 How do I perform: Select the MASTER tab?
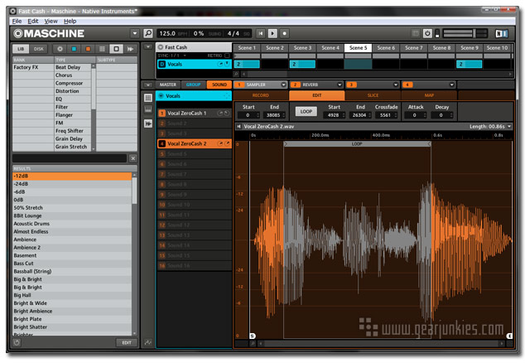tap(168, 85)
